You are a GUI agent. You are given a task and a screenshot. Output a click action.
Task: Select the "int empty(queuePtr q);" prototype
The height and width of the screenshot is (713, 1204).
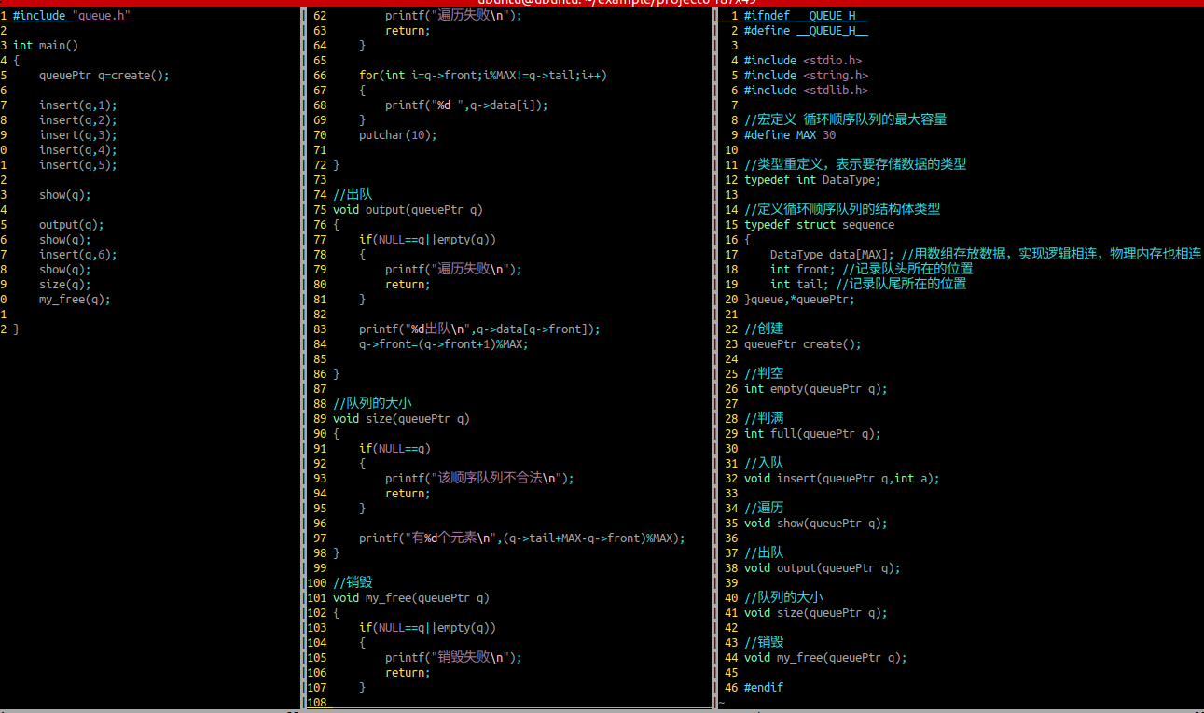pyautogui.click(x=816, y=389)
